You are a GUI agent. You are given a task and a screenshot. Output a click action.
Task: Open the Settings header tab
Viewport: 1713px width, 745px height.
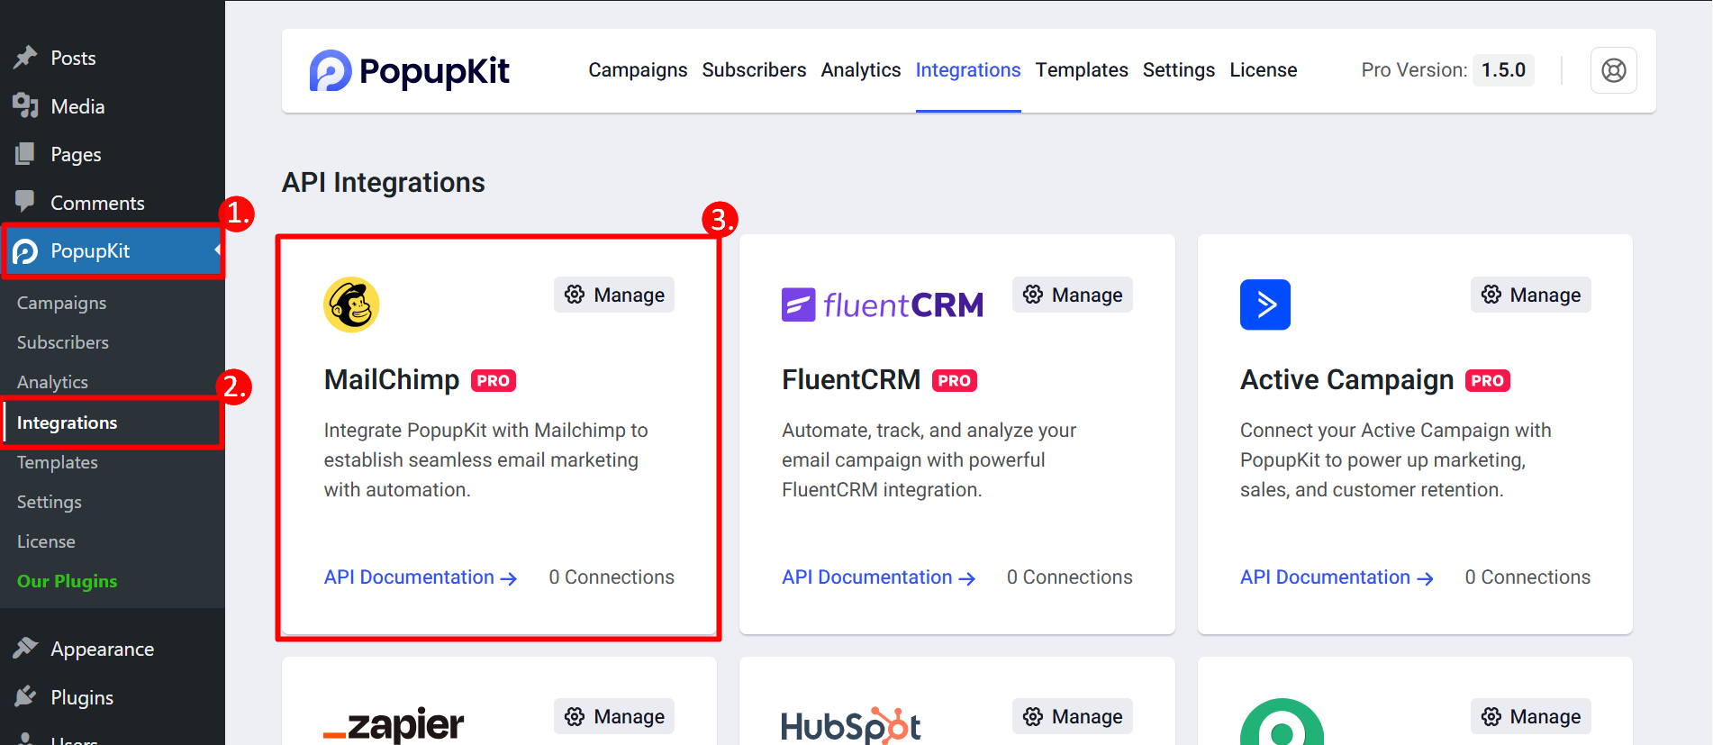(1178, 70)
